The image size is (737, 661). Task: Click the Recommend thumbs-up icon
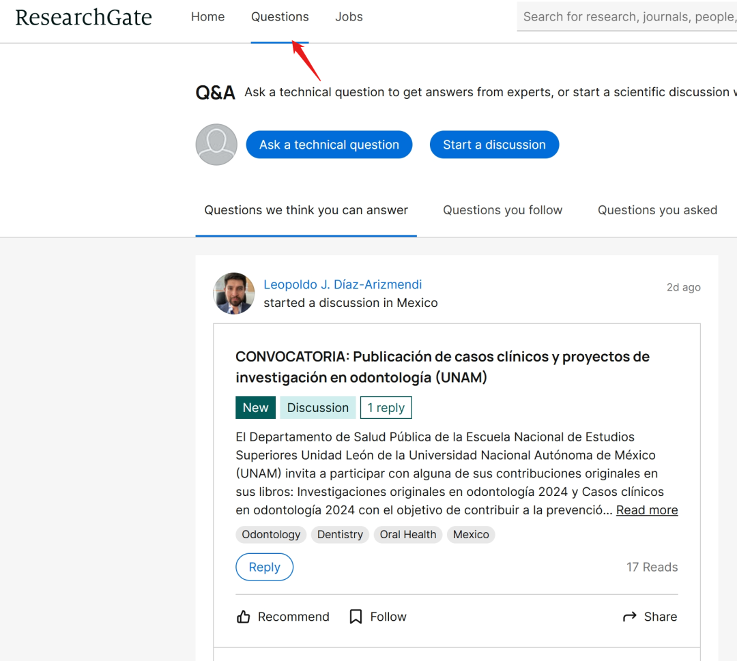(244, 617)
